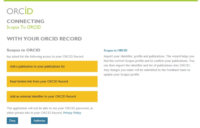
Task: Click the green bar at the page top
Action: [100, 1]
